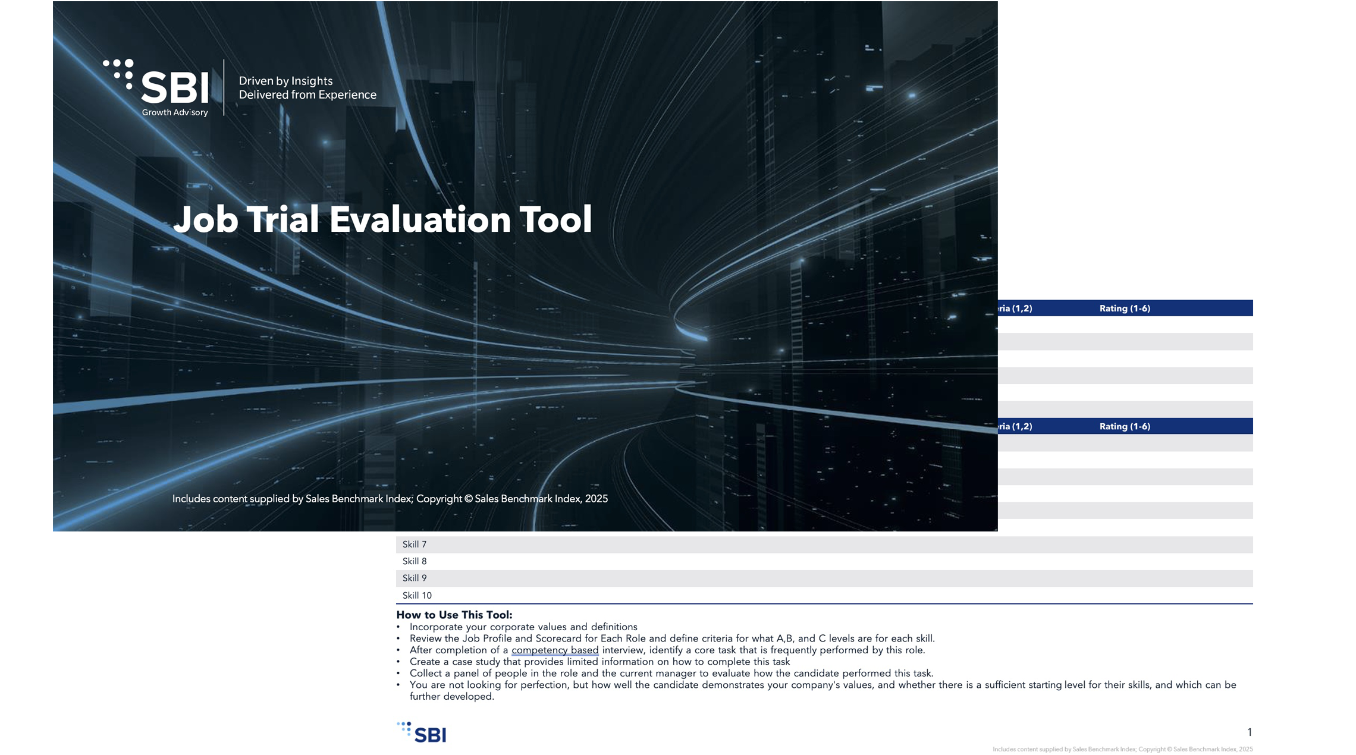Click bullet starting 'You are not looking for perfection'
The image size is (1356, 755).
click(823, 690)
